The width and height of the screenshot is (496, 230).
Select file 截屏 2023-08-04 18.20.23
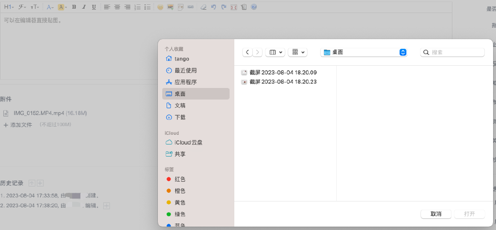282,82
